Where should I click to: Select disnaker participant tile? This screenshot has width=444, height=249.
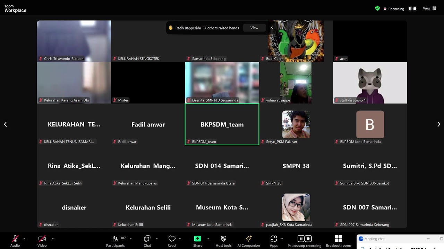[x=74, y=207]
